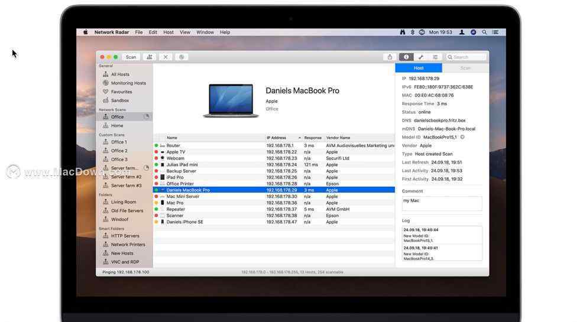Select the Mac Mini Server row
Screen dimensions: 583x322
274,197
